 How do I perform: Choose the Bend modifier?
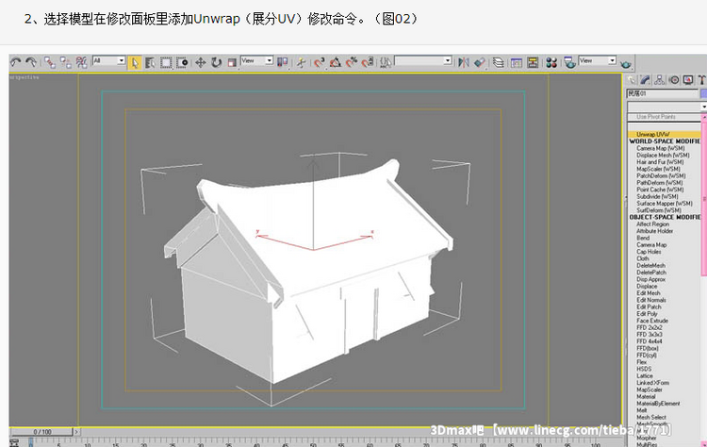pyautogui.click(x=643, y=238)
